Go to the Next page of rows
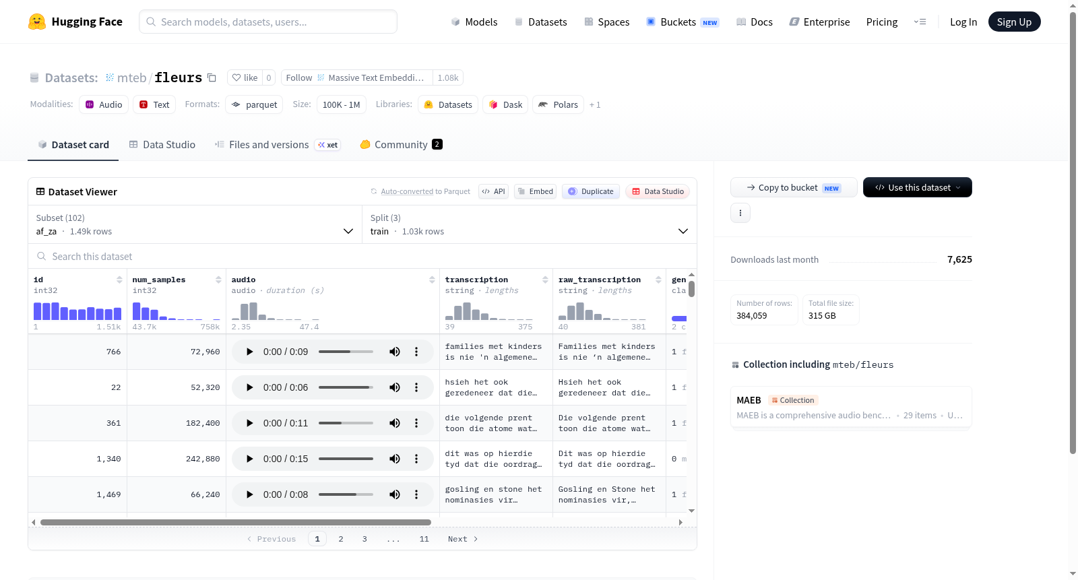The width and height of the screenshot is (1078, 580). point(463,539)
